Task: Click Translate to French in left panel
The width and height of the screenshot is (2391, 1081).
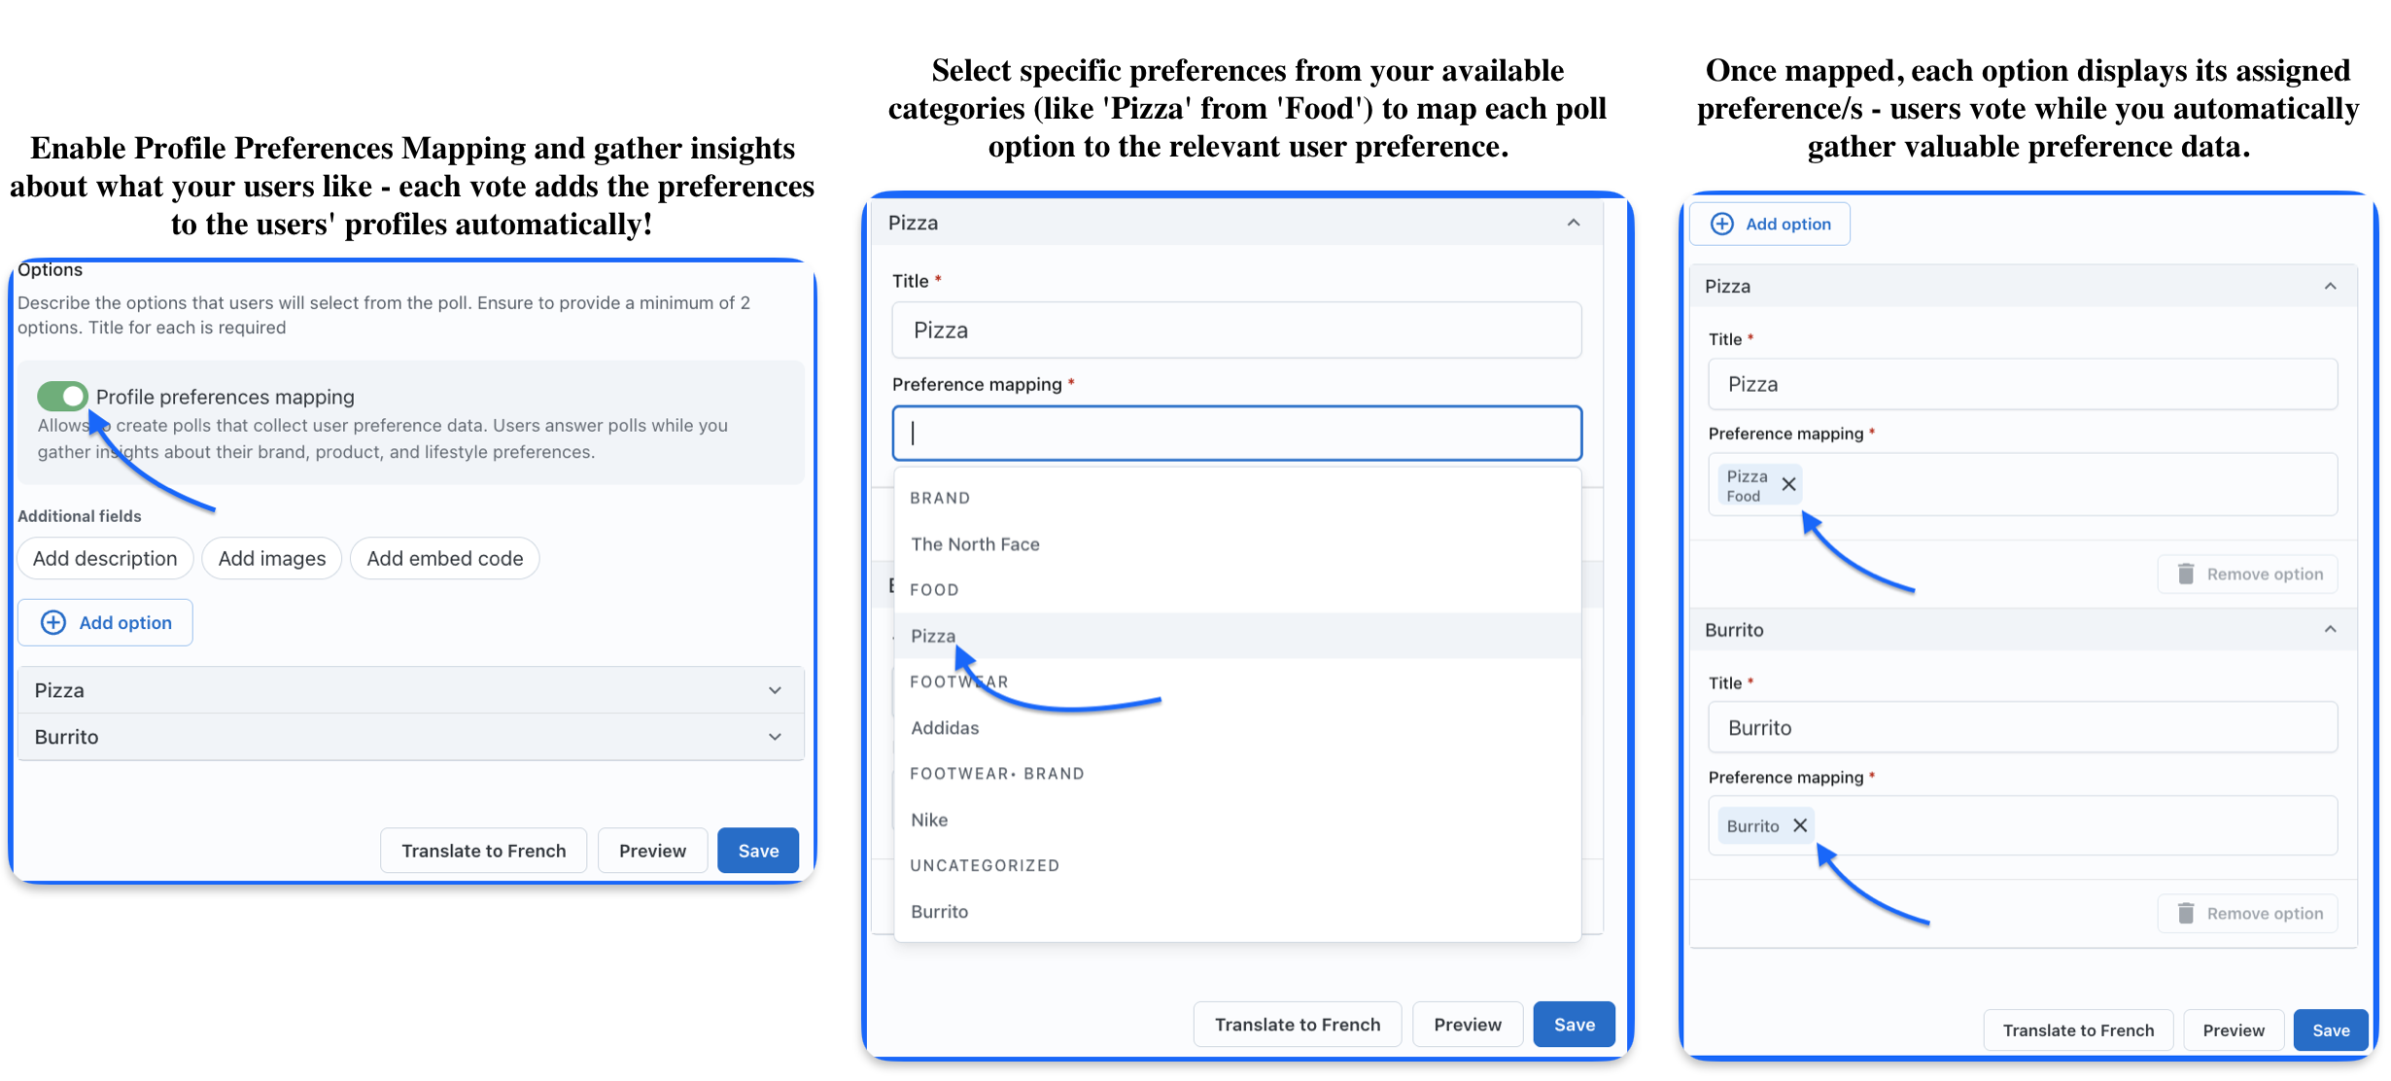Action: coord(484,851)
